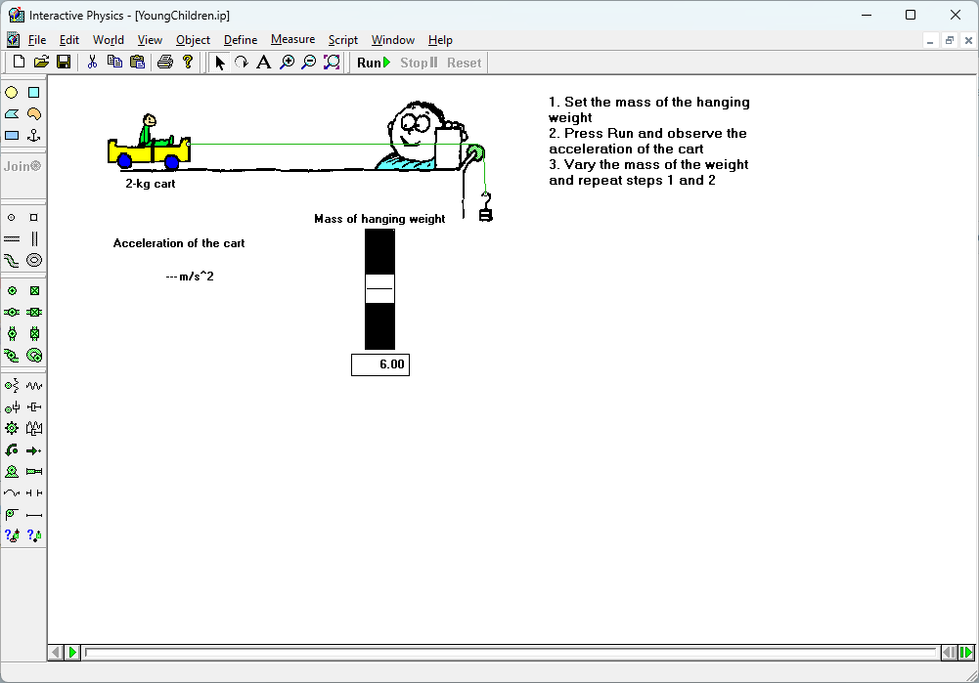The height and width of the screenshot is (683, 979).
Task: Select the Gear constraint tool
Action: 12,428
